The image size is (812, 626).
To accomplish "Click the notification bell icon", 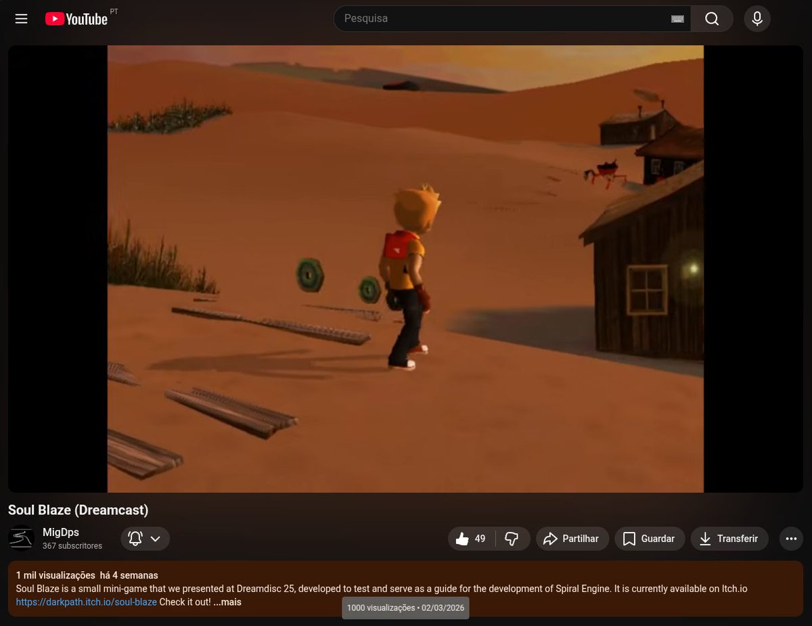I will tap(135, 539).
